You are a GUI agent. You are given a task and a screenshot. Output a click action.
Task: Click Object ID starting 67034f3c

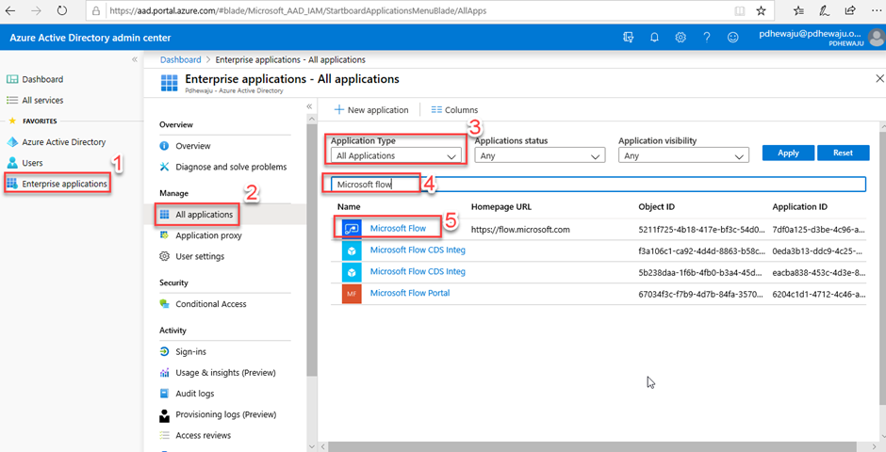tap(699, 294)
